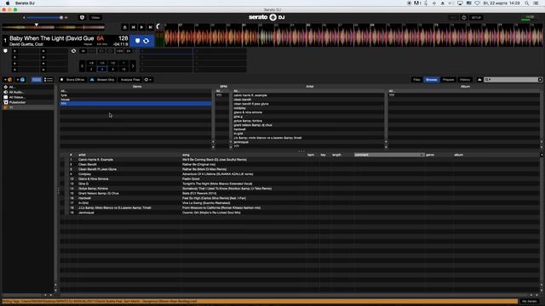Select All Audio... in the sidebar
The width and height of the screenshot is (545, 306).
coord(28,93)
